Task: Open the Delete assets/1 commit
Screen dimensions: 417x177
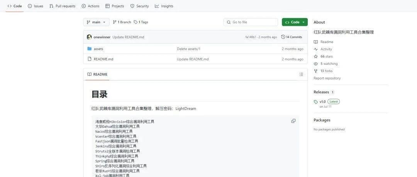Action: coord(188,49)
